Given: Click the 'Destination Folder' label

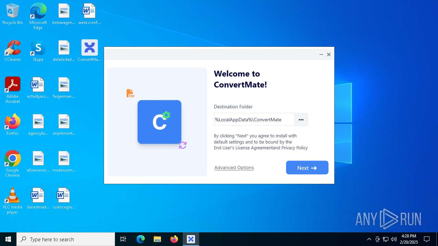Looking at the screenshot, I should [x=233, y=107].
